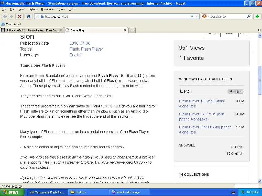Go forward with the Forward arrow button
Viewport: 262px width, 196px height.
point(11,16)
